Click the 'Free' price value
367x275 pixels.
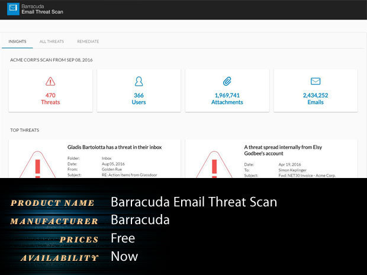123,238
